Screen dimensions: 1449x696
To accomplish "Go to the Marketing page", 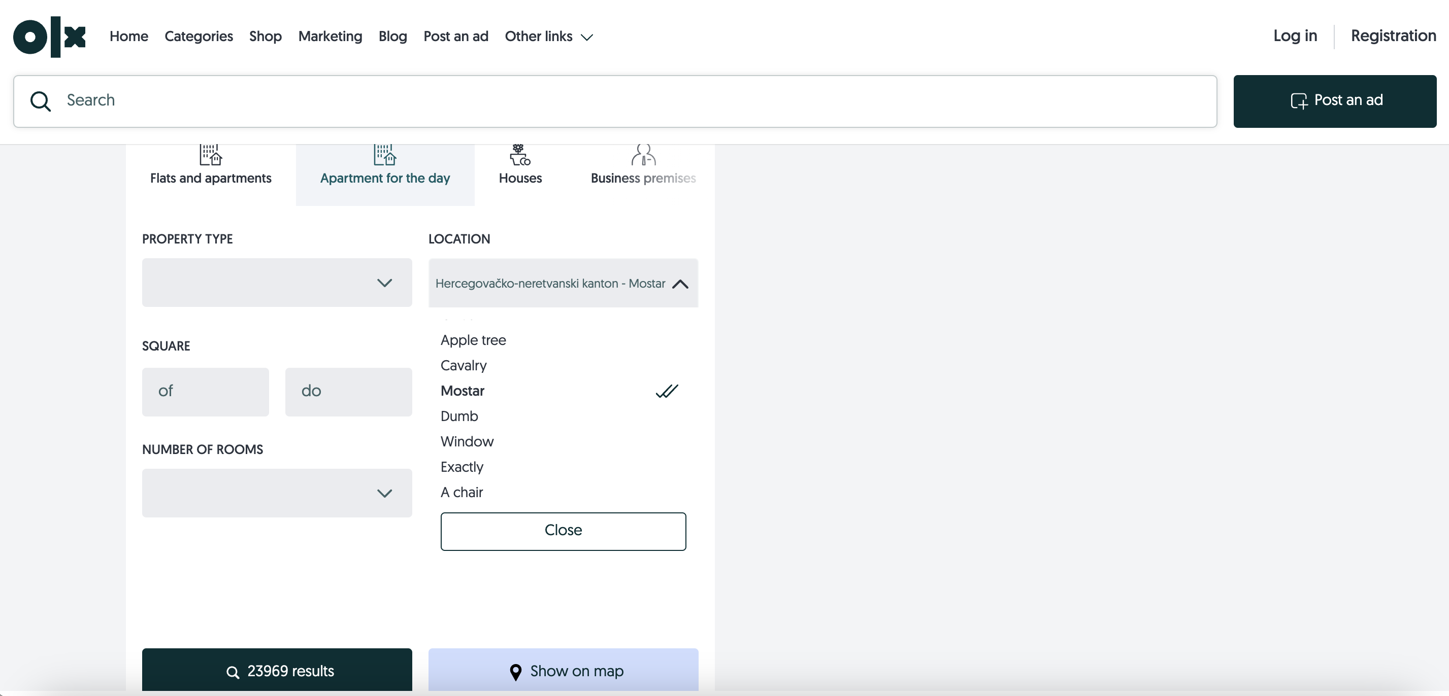I will click(x=330, y=37).
